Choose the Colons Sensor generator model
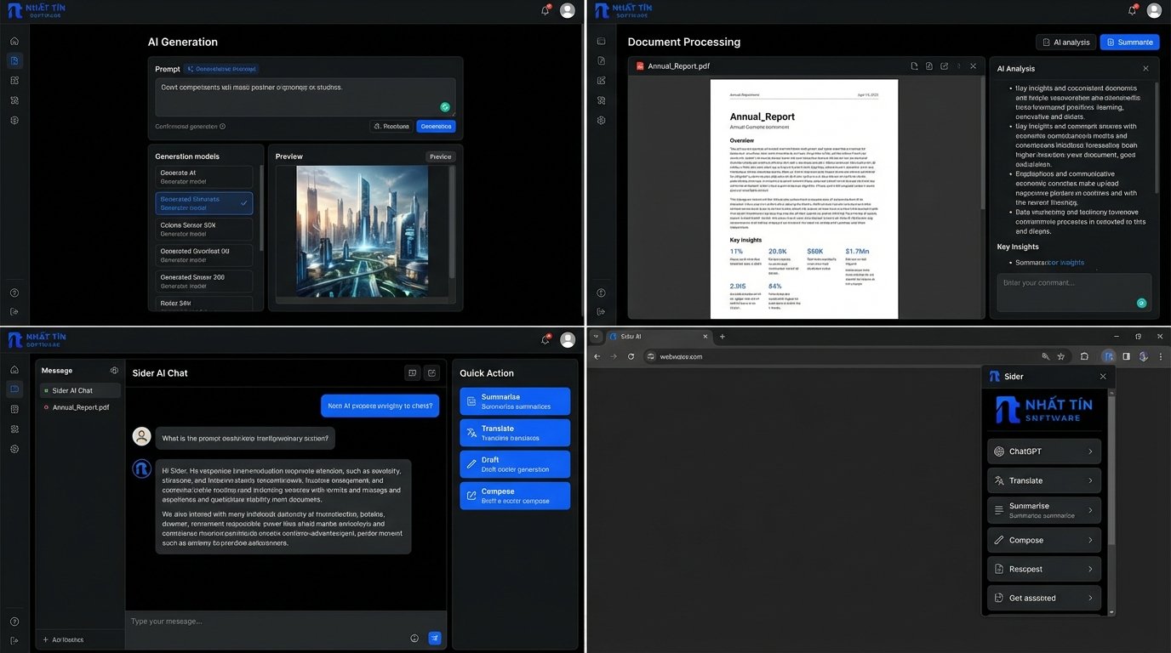The height and width of the screenshot is (653, 1171). point(204,230)
